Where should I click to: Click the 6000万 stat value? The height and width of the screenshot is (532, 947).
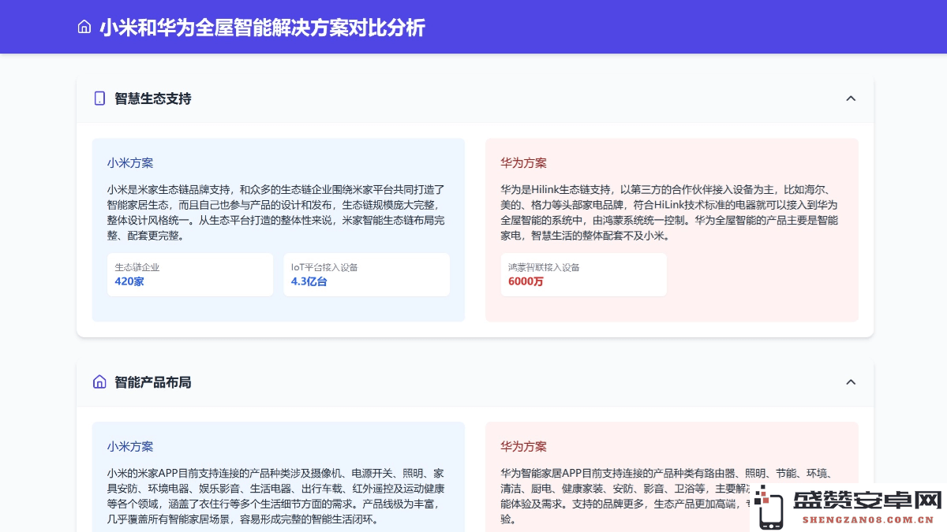526,281
